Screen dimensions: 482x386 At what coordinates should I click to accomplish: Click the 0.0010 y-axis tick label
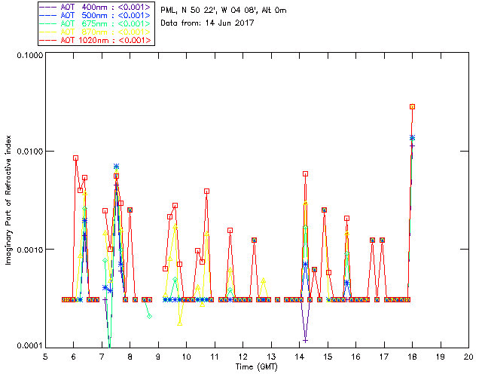coord(29,249)
